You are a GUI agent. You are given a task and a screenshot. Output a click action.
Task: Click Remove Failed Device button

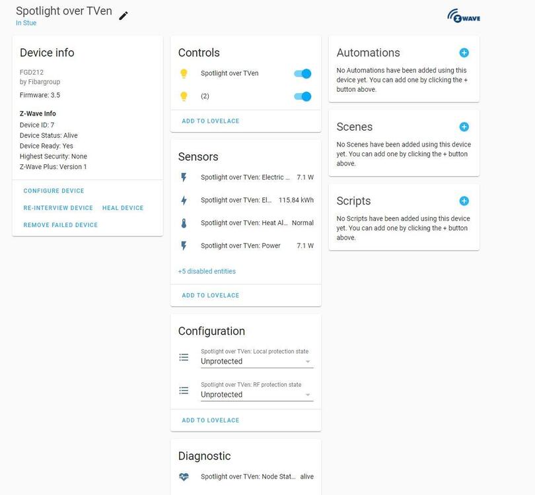click(61, 225)
